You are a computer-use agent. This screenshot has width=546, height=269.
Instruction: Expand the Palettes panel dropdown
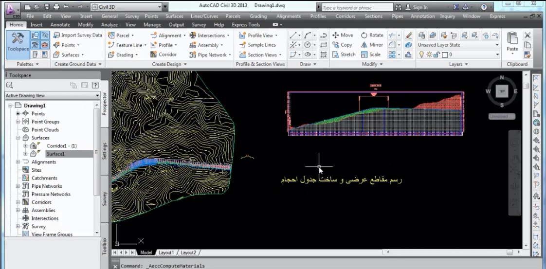click(x=28, y=64)
